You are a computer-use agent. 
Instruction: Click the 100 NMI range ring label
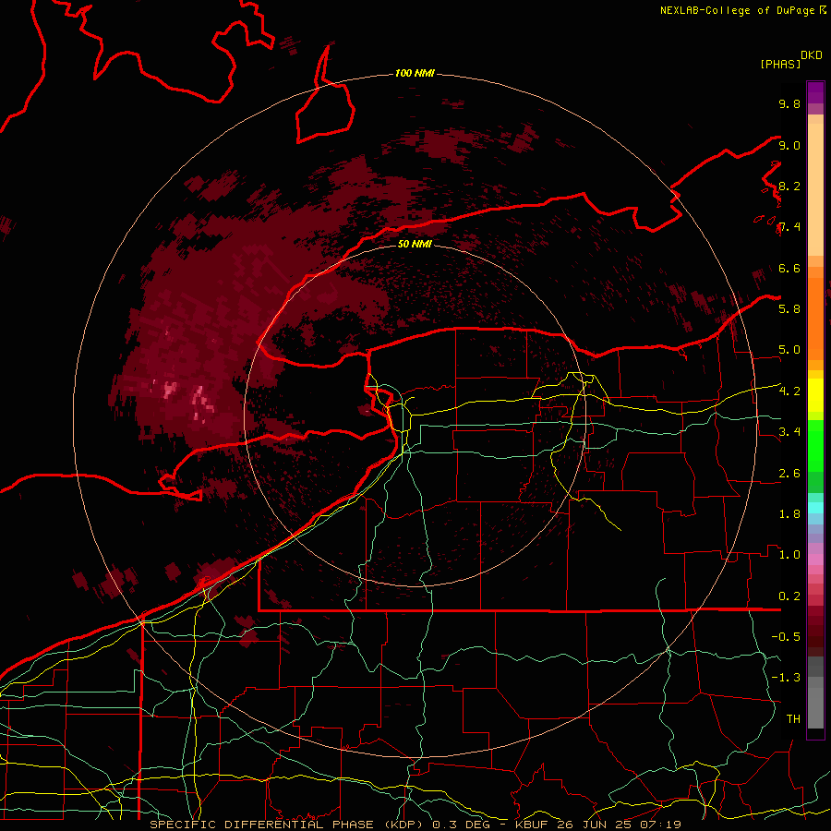(x=415, y=73)
